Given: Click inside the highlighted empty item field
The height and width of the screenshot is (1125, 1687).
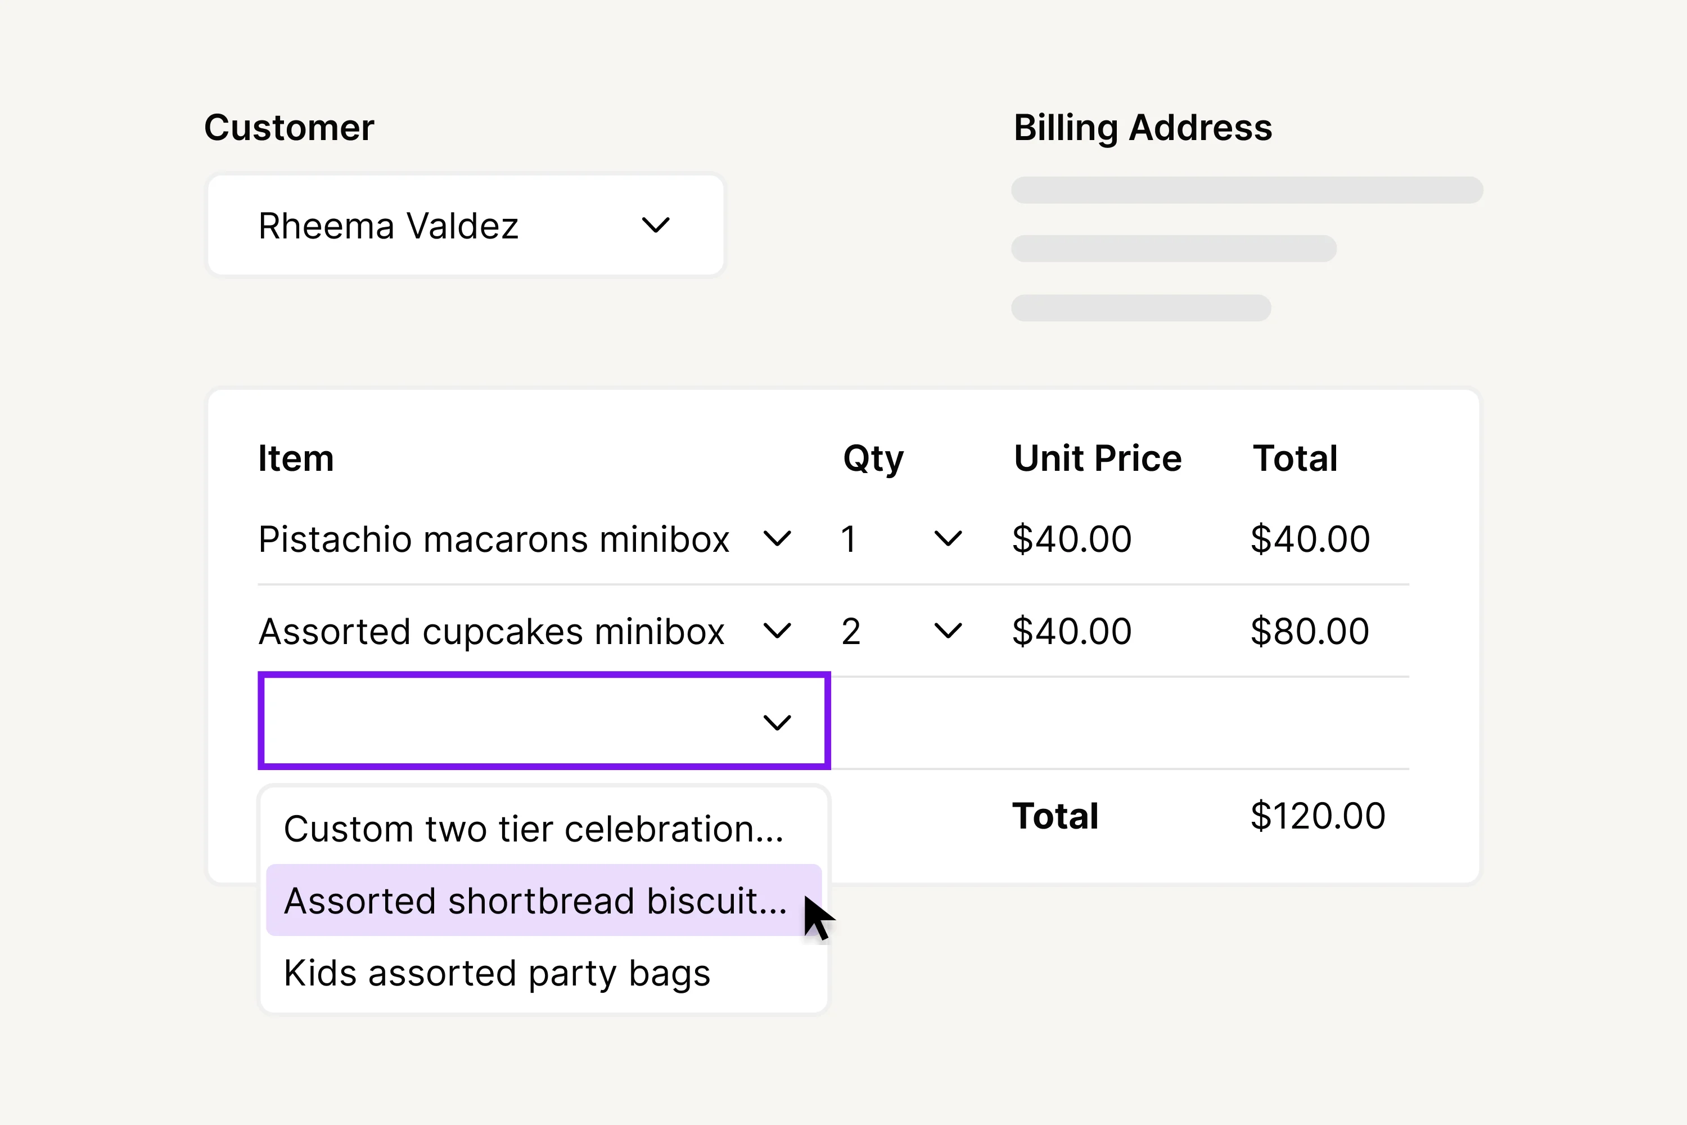Looking at the screenshot, I should click(x=502, y=721).
